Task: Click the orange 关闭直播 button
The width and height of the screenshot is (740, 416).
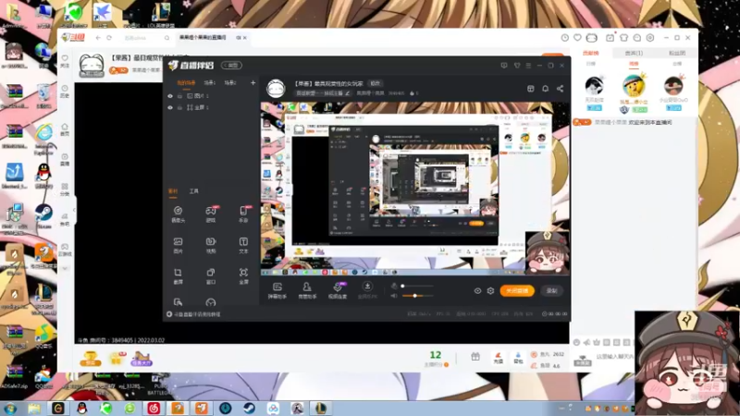Action: [517, 291]
